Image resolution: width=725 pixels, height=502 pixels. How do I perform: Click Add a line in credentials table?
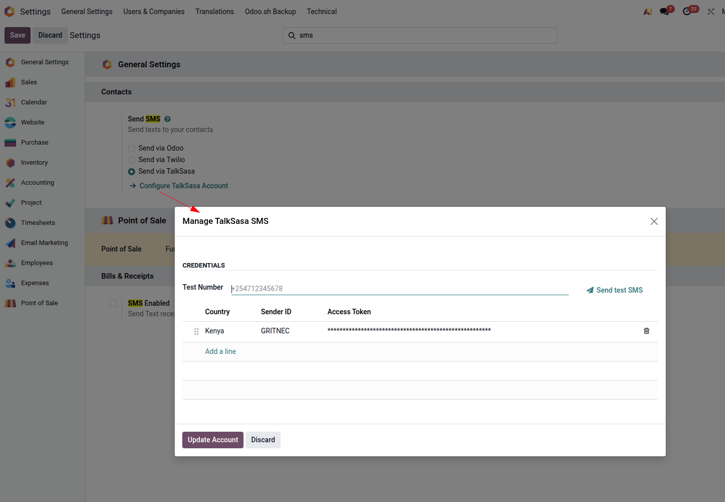click(220, 351)
